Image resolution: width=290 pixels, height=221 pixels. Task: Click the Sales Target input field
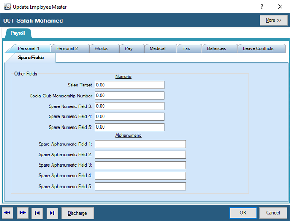[129, 85]
